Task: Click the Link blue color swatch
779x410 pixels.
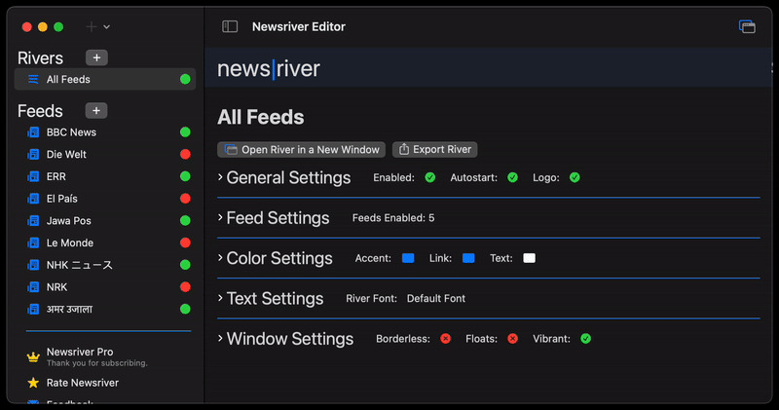Action: point(468,258)
